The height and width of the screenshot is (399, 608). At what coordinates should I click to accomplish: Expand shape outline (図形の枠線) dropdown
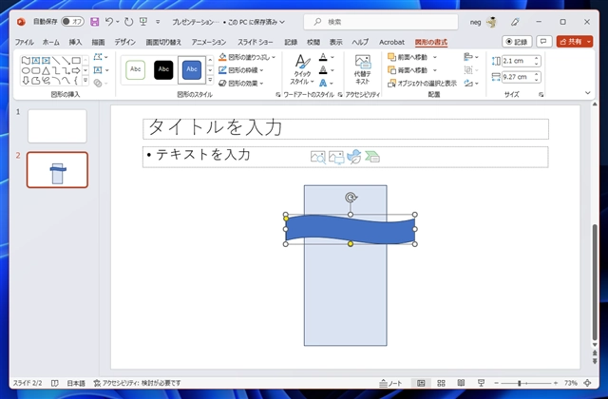tap(261, 70)
